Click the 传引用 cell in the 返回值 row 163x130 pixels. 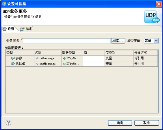coord(145,64)
